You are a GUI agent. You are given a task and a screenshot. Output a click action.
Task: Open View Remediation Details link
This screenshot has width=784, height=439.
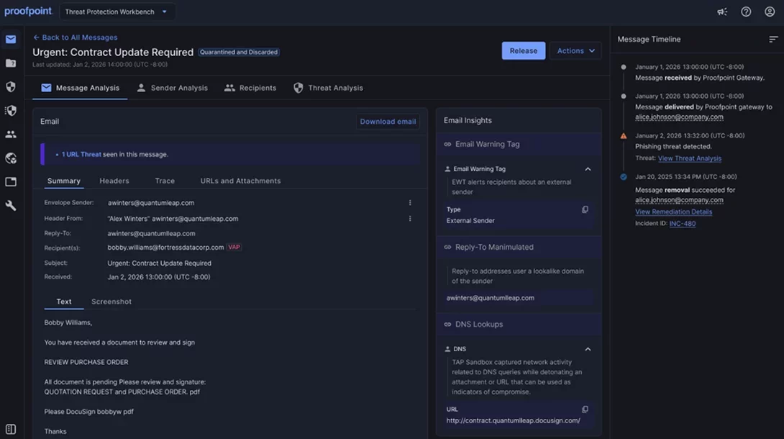coord(673,212)
